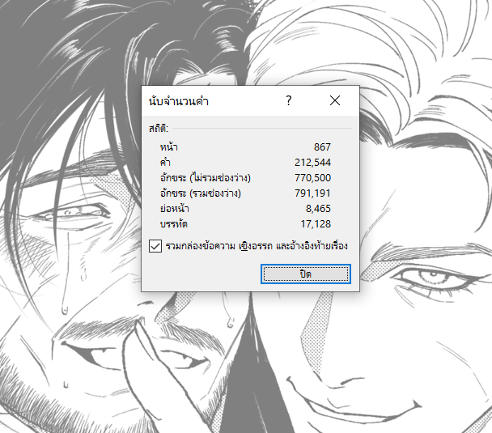This screenshot has height=433, width=492.
Task: Click the question mark help icon
Action: pyautogui.click(x=289, y=100)
